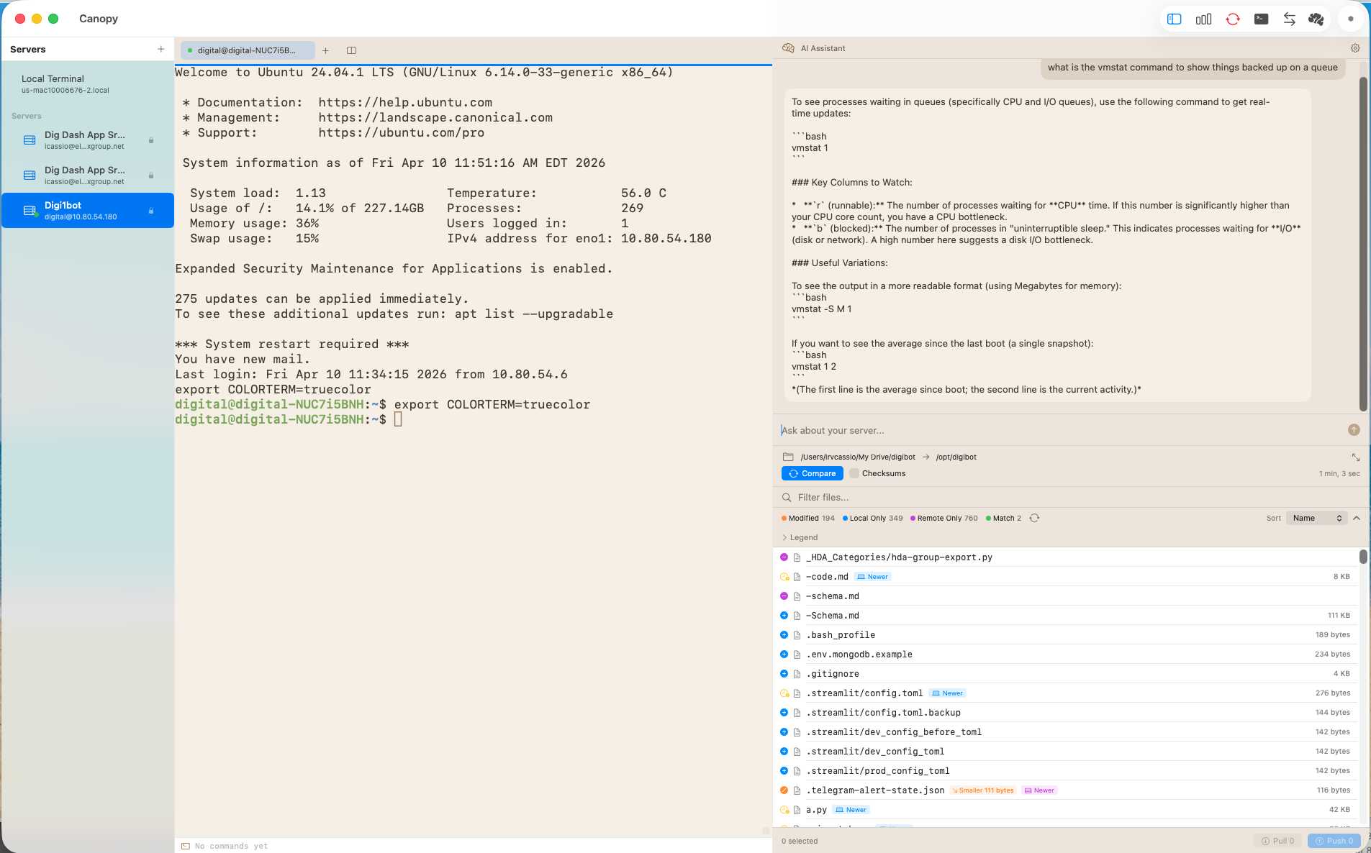Click the red sync arrows icon in toolbar
This screenshot has width=1371, height=853.
coord(1233,19)
